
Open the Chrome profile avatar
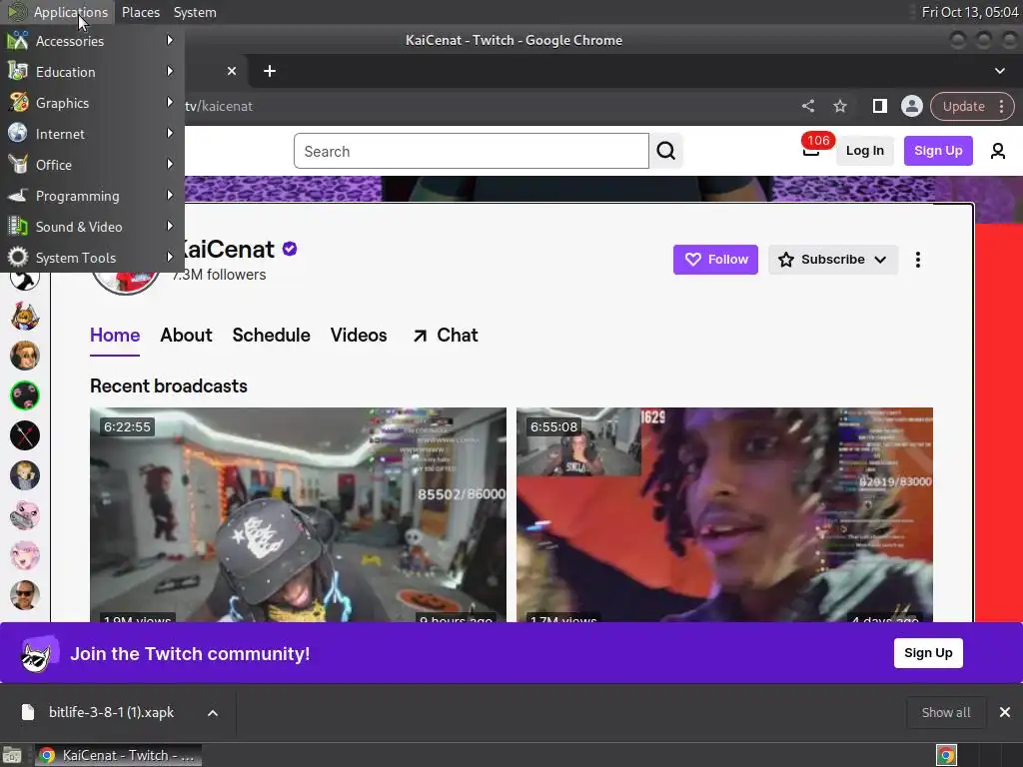[911, 106]
